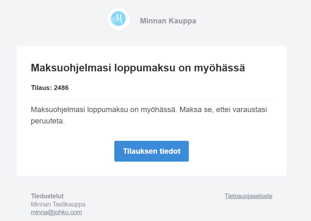Select the Minnan Kauppa store name
Image resolution: width=311 pixels, height=221 pixels.
168,21
